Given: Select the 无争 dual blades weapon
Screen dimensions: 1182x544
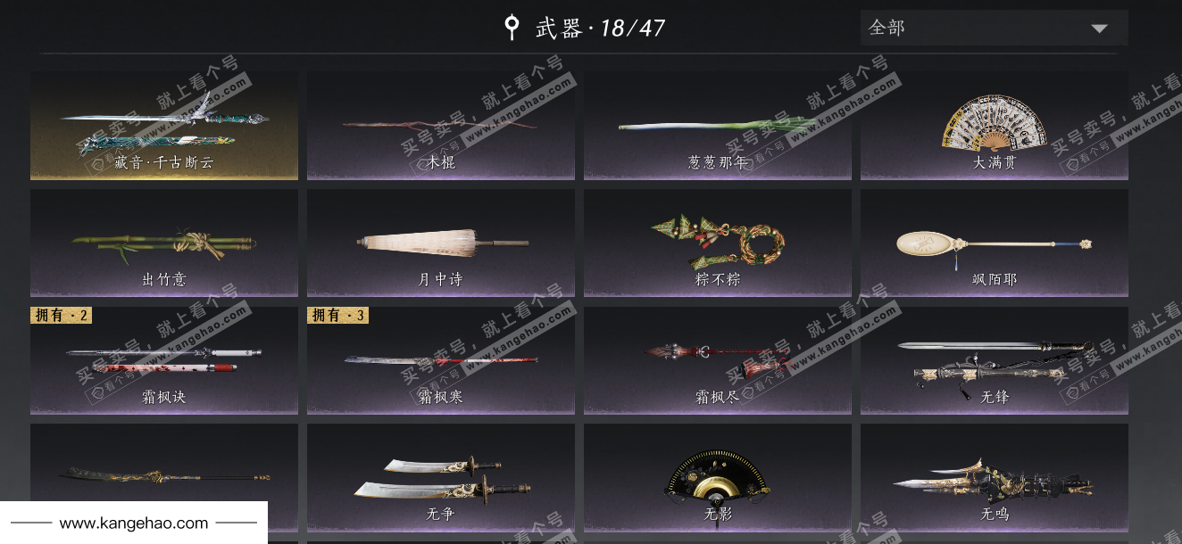Looking at the screenshot, I should [x=441, y=477].
